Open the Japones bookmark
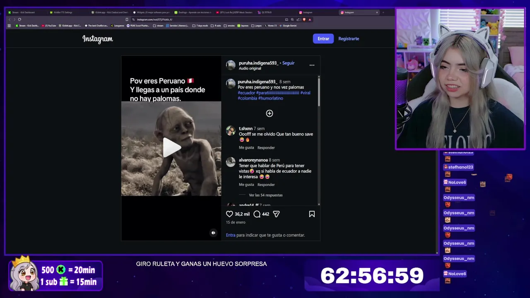Screen dimensions: 530x298 coord(243,26)
